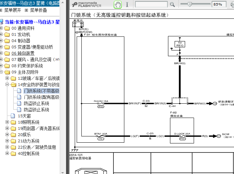234x174 pixels.
Task: Expand the 40控制系统 subfolder
Action: pos(7,153)
